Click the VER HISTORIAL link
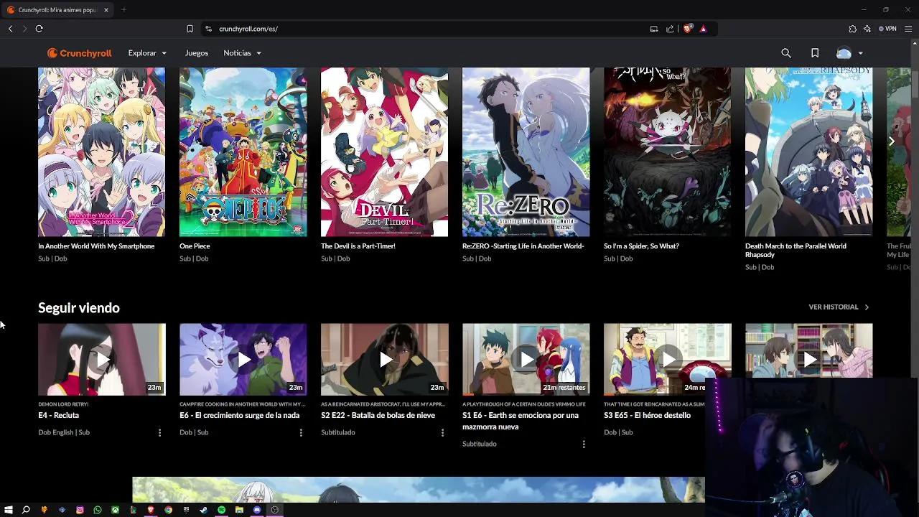 (x=834, y=307)
